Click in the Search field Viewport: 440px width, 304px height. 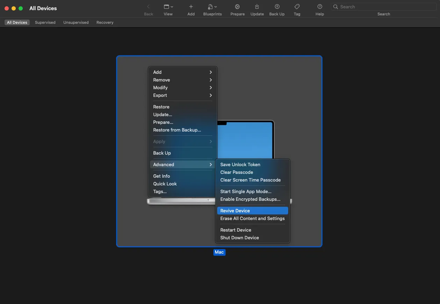pyautogui.click(x=384, y=7)
